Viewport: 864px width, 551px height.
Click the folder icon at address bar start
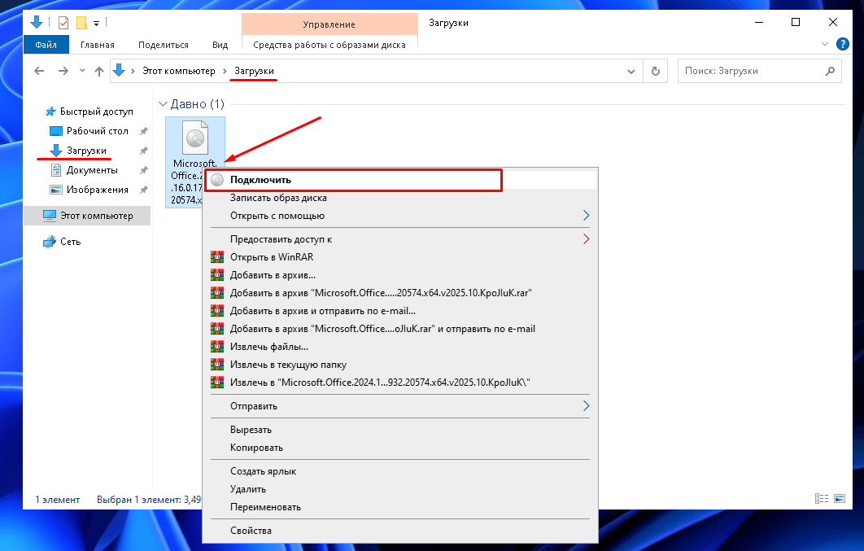coord(119,71)
